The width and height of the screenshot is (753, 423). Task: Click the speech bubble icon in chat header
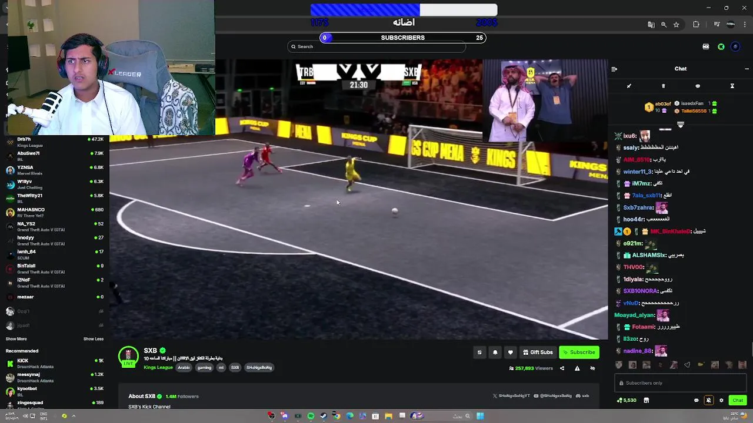[698, 86]
